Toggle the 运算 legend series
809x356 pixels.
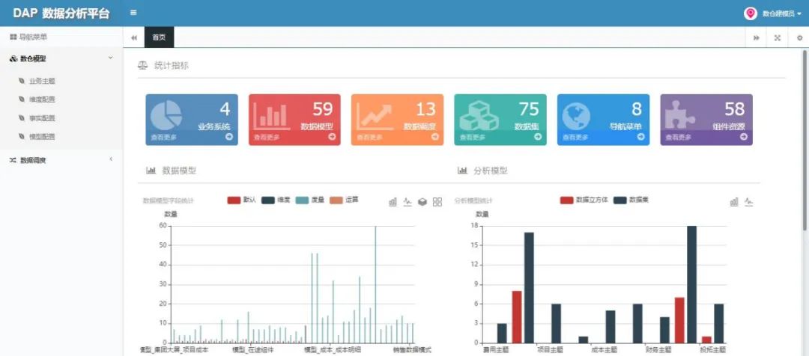tap(344, 200)
